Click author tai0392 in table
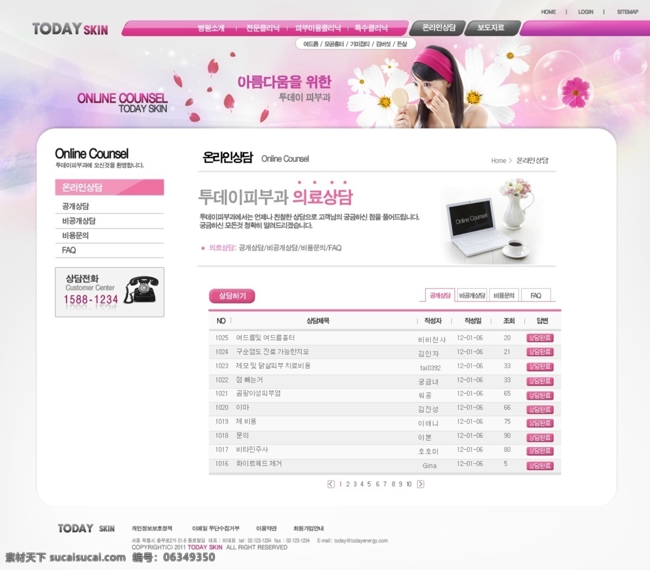 pyautogui.click(x=431, y=368)
